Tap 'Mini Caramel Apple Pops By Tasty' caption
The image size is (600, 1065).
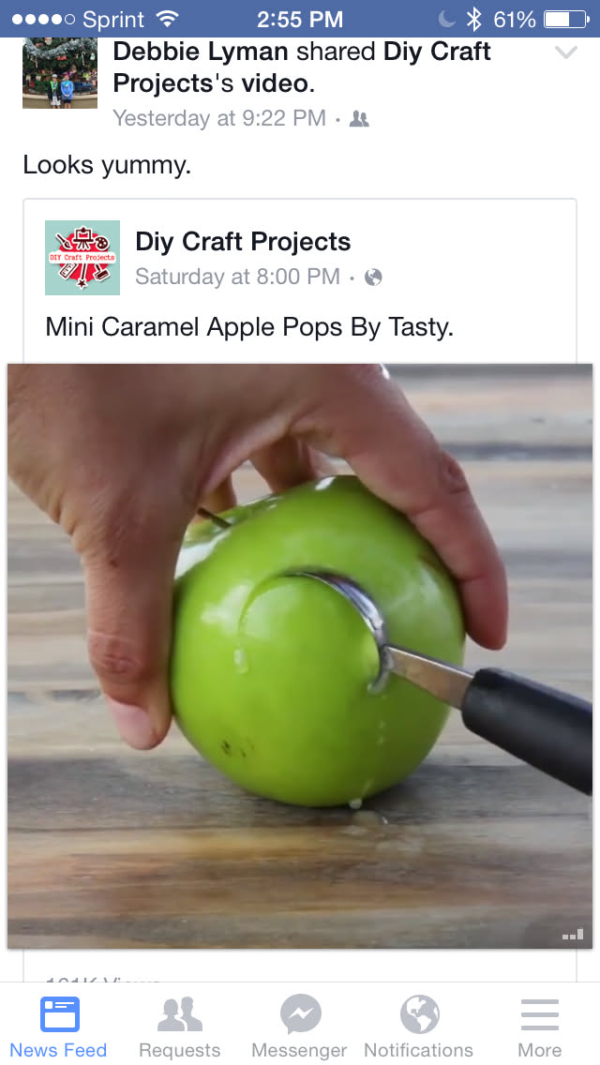click(249, 327)
